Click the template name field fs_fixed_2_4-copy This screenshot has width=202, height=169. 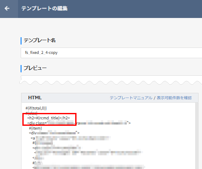click(x=111, y=53)
